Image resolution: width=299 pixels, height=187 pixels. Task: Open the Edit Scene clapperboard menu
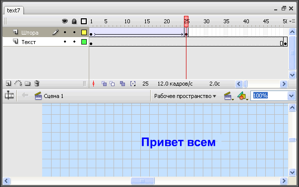click(x=229, y=96)
